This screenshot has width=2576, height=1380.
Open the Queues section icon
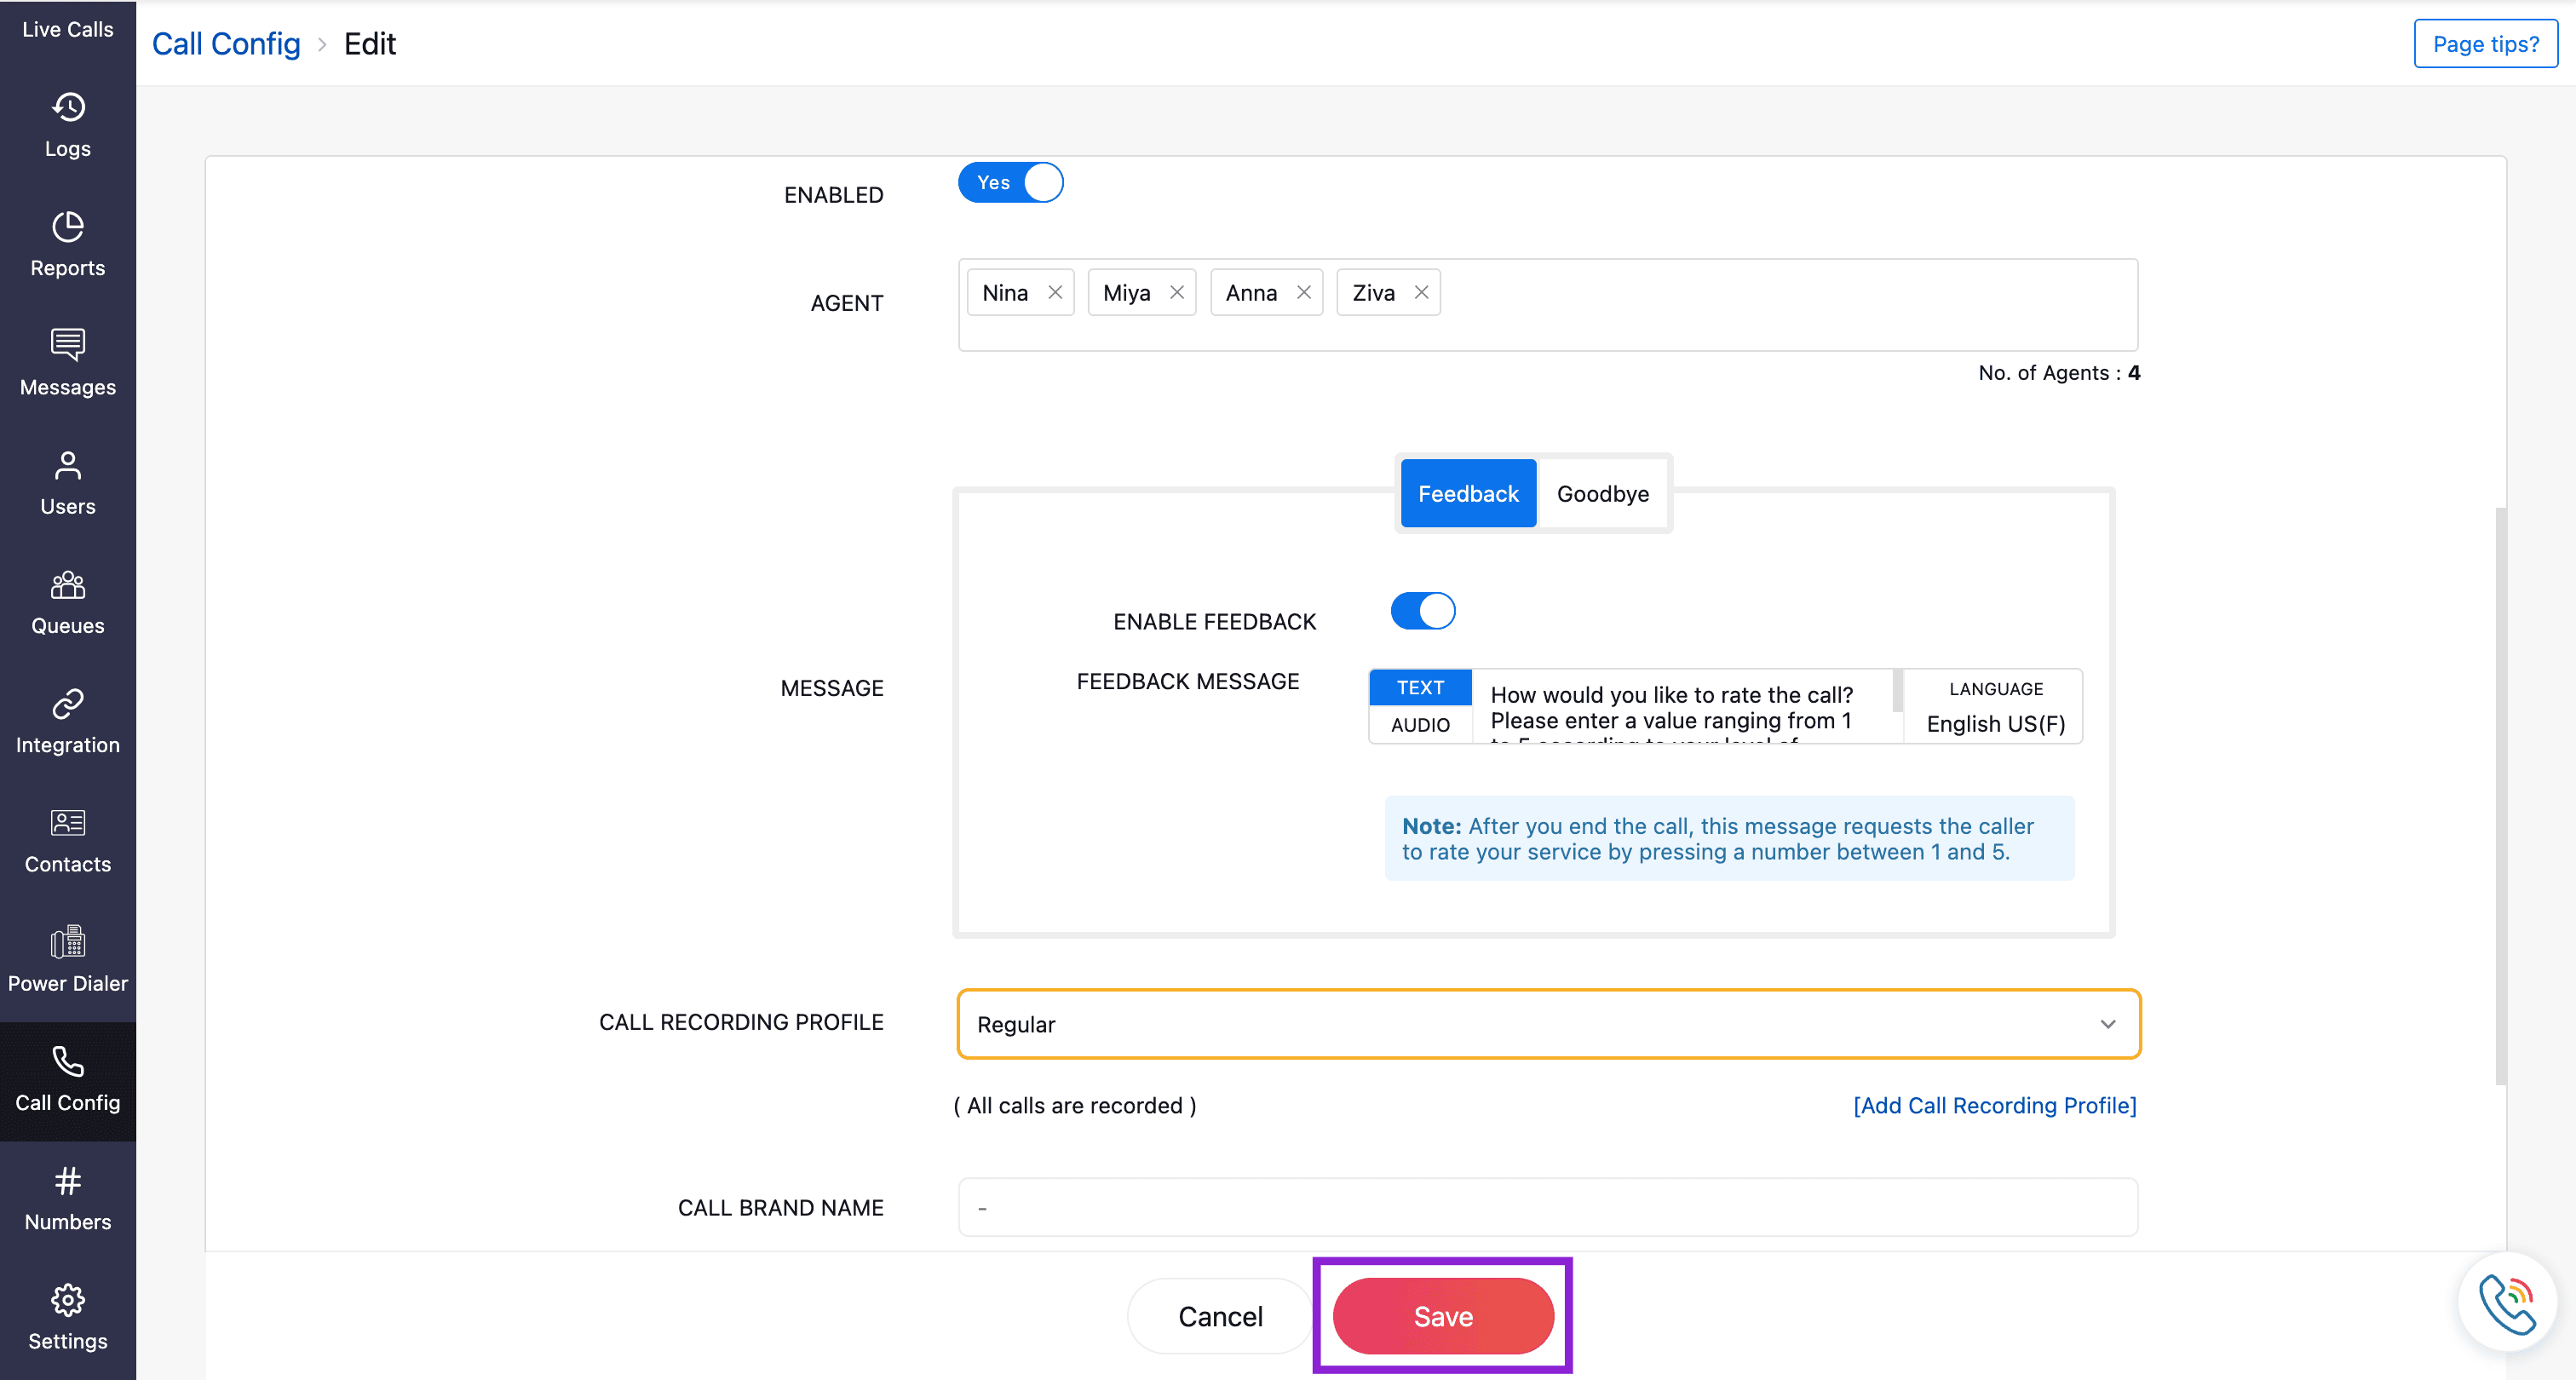[x=67, y=585]
